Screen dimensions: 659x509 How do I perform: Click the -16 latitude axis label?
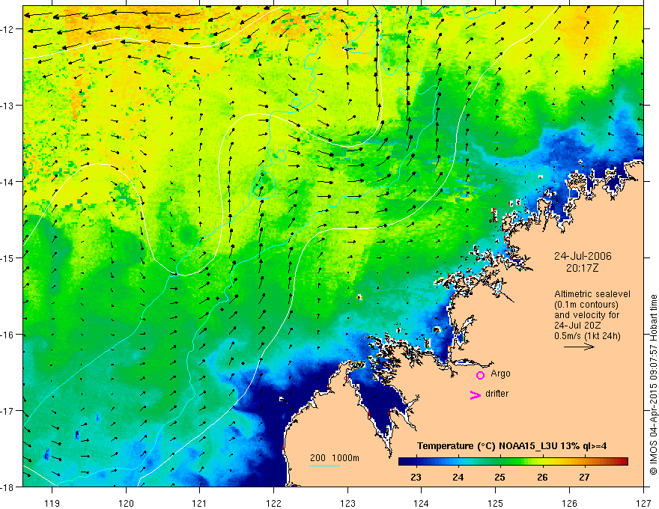tap(8, 335)
